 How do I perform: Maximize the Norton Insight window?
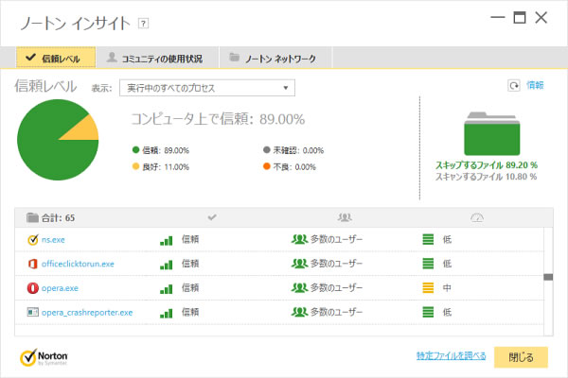[520, 17]
